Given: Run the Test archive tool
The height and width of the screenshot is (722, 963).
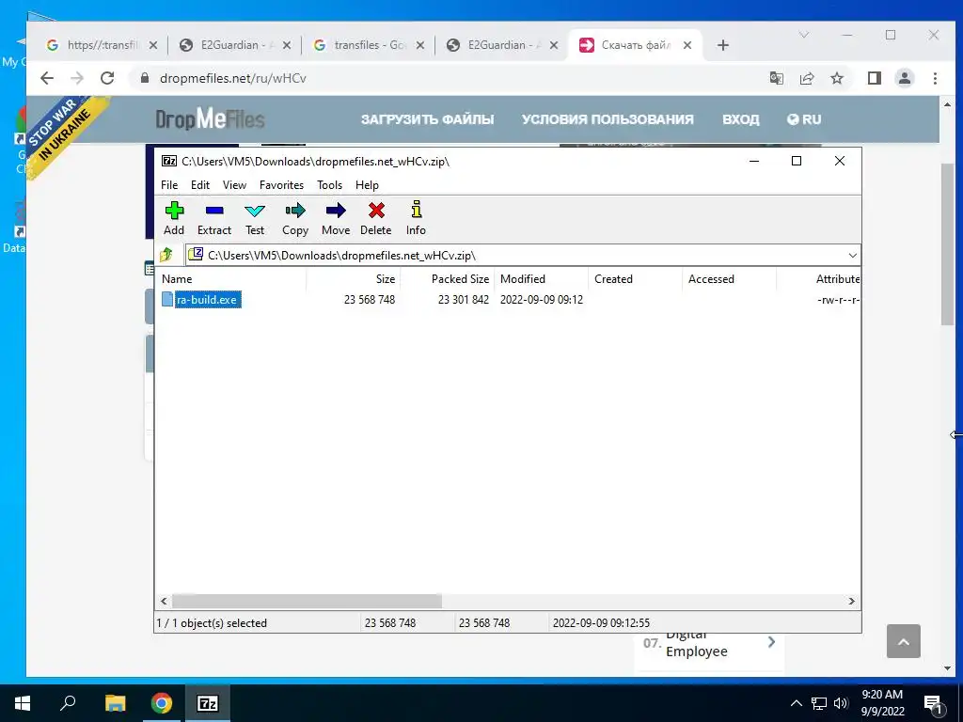Looking at the screenshot, I should click(254, 218).
